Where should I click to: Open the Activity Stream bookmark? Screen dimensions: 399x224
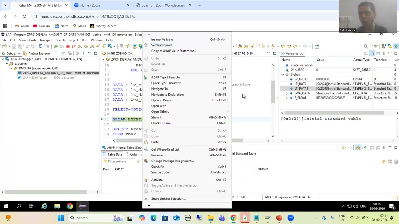(103, 26)
